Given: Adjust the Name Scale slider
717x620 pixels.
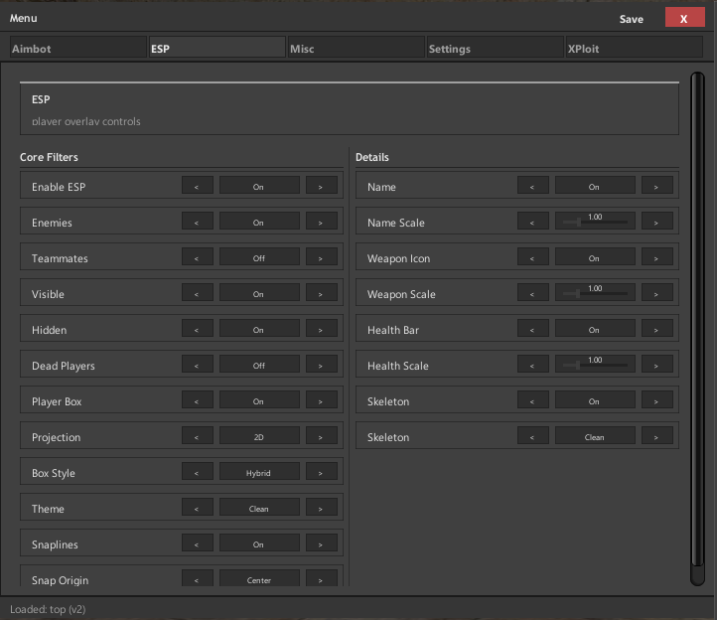Looking at the screenshot, I should click(x=595, y=221).
